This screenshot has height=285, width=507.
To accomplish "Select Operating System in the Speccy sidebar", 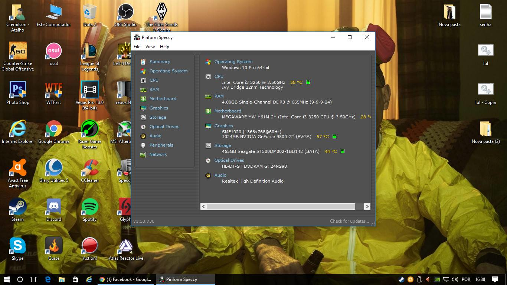I will (169, 71).
